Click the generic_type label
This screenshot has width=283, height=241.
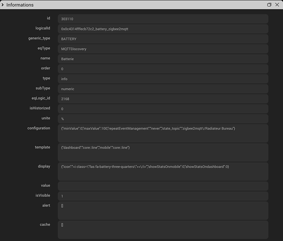[39, 39]
